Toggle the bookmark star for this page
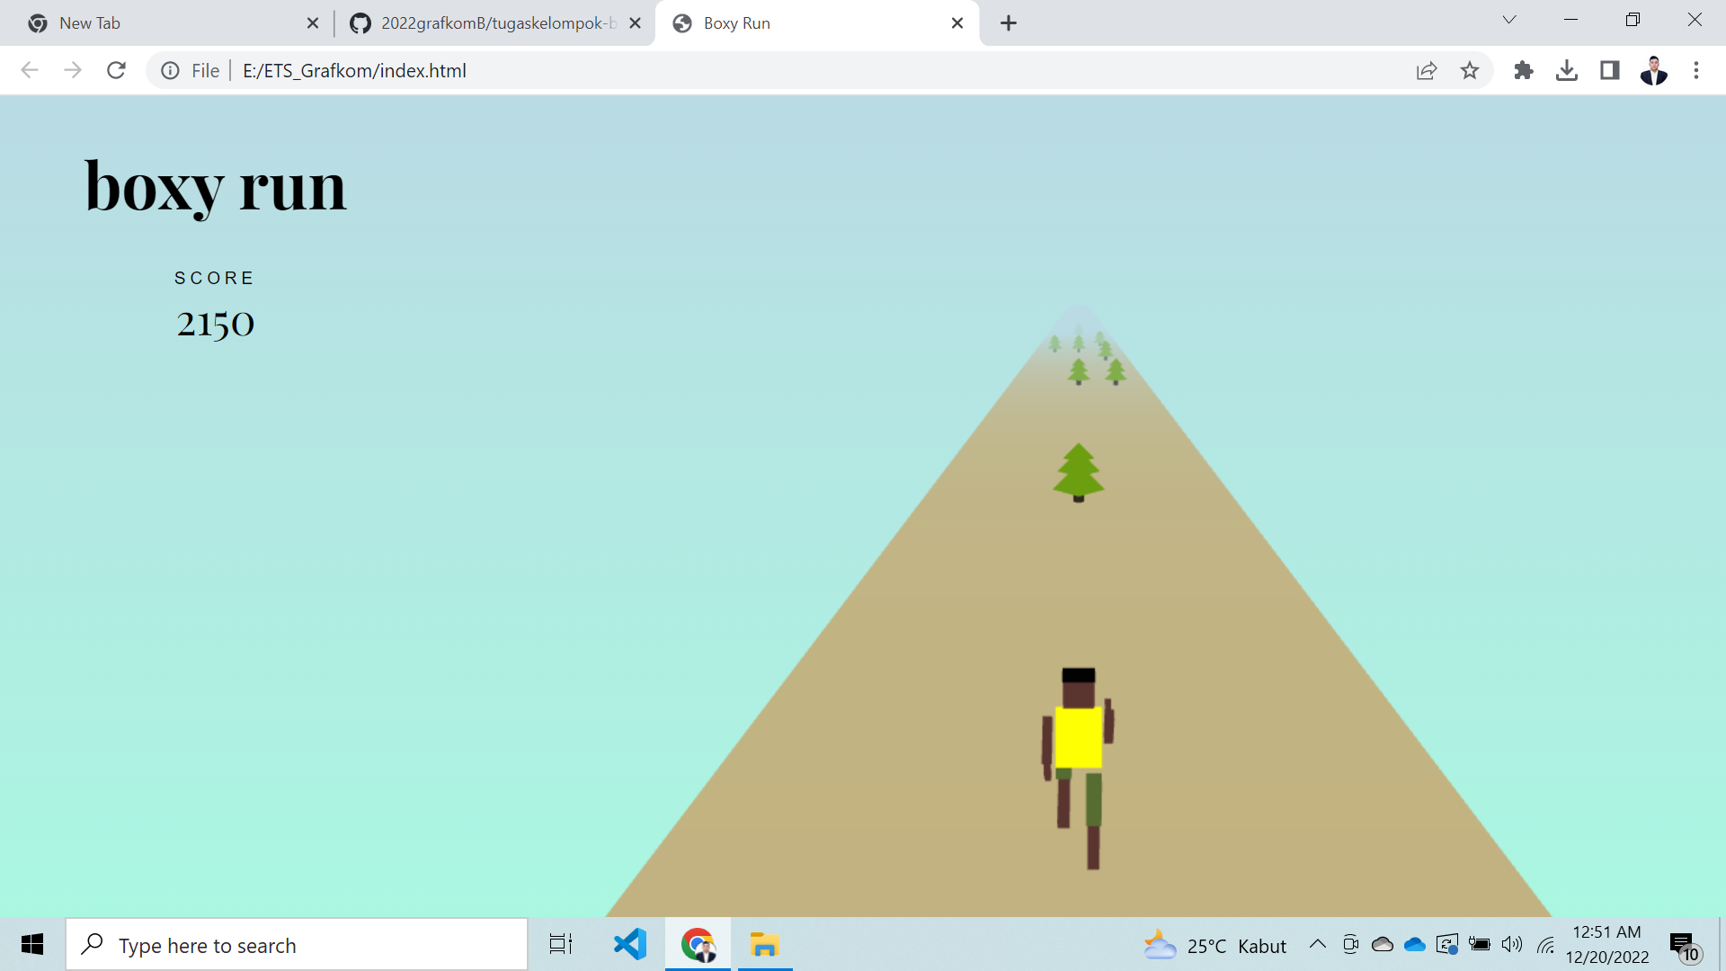This screenshot has width=1726, height=971. tap(1470, 70)
